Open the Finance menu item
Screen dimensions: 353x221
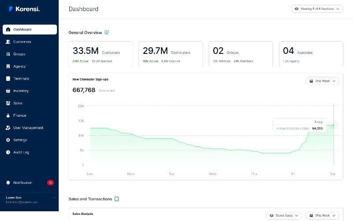point(30,115)
